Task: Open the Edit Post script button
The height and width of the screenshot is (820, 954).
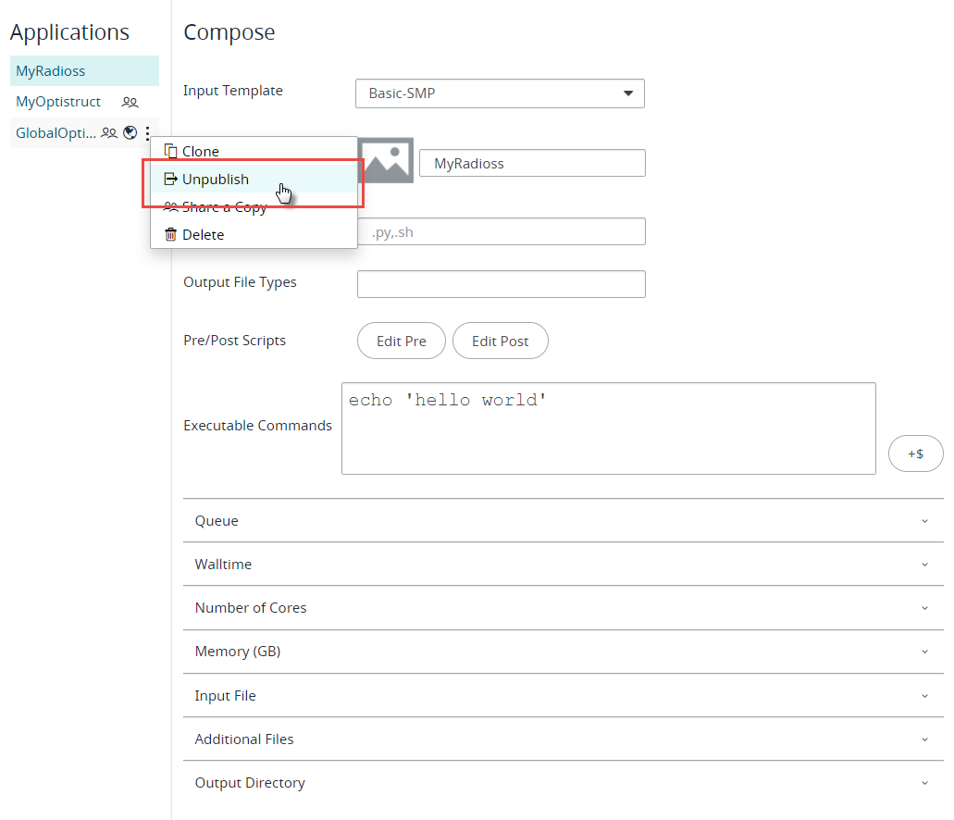Action: pyautogui.click(x=500, y=341)
